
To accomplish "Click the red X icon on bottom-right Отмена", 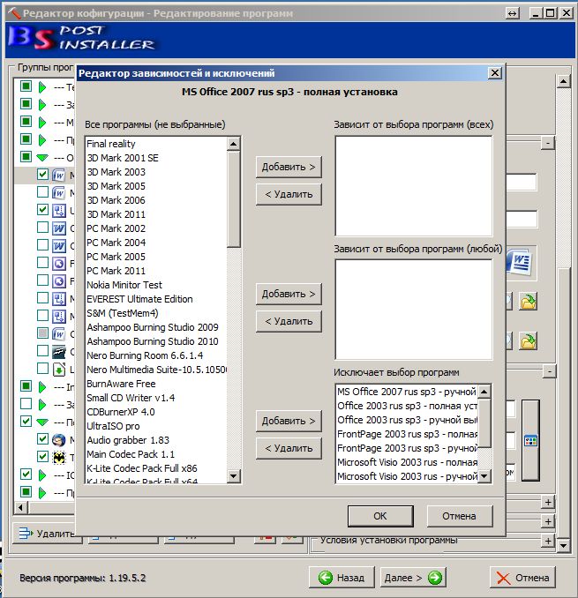I will coord(504,578).
